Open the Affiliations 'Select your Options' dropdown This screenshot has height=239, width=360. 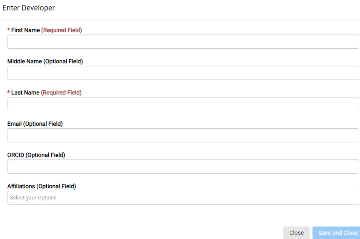coord(183,198)
